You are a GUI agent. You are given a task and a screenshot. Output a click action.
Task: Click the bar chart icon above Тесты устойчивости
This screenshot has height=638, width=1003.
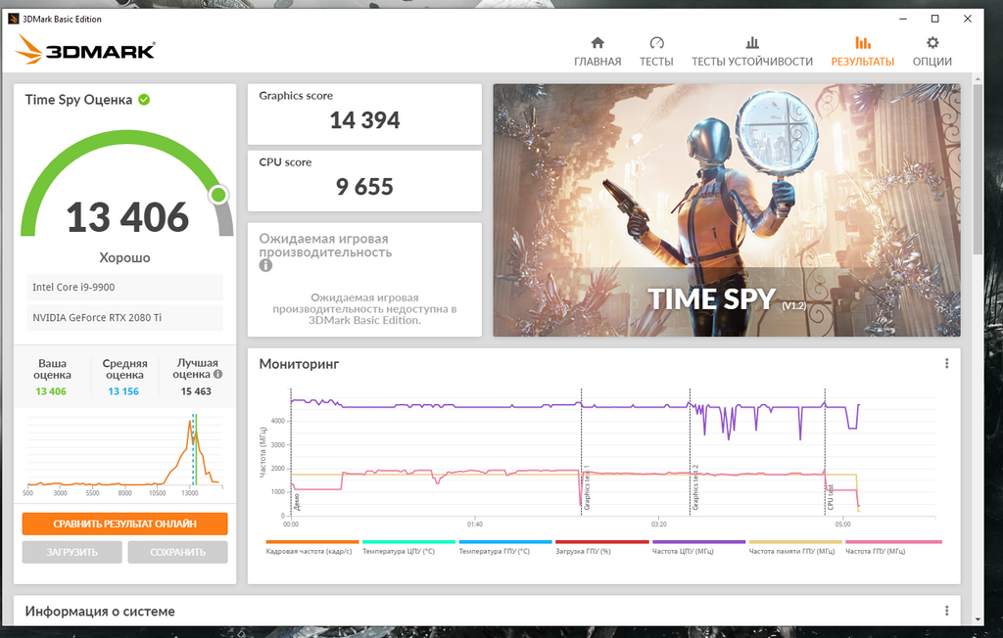point(752,43)
